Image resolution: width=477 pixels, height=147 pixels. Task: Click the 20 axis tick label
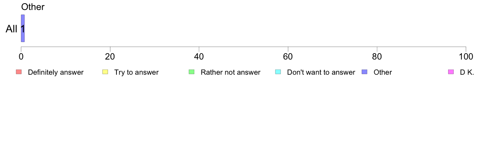110,56
